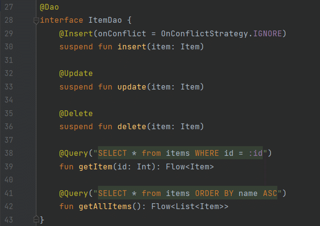Image resolution: width=320 pixels, height=226 pixels.
Task: Click the ASC keyword in the query
Action: (x=270, y=193)
